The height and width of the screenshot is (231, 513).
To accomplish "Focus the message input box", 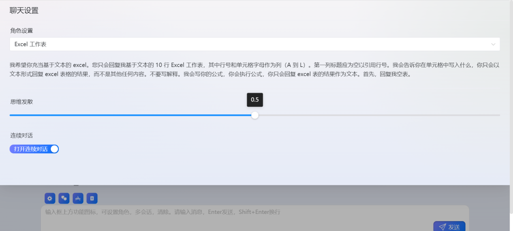I will pos(255,218).
